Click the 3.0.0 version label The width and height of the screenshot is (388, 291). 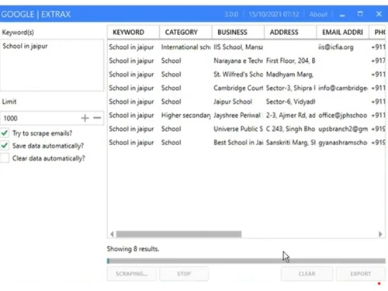(231, 14)
